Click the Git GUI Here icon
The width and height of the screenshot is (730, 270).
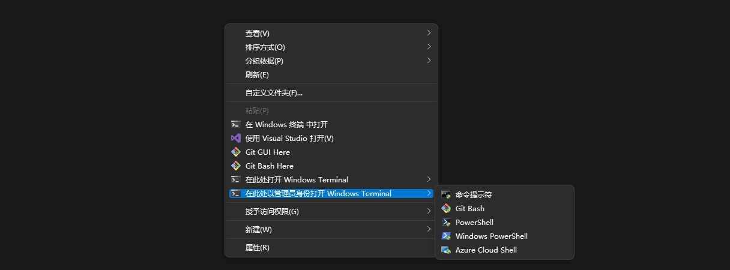click(x=235, y=152)
